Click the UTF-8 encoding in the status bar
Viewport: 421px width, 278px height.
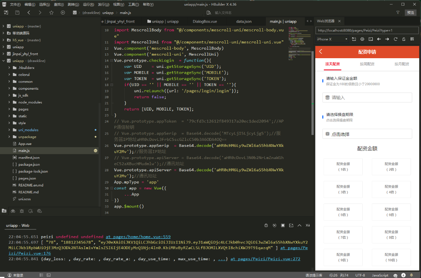(x=360, y=275)
